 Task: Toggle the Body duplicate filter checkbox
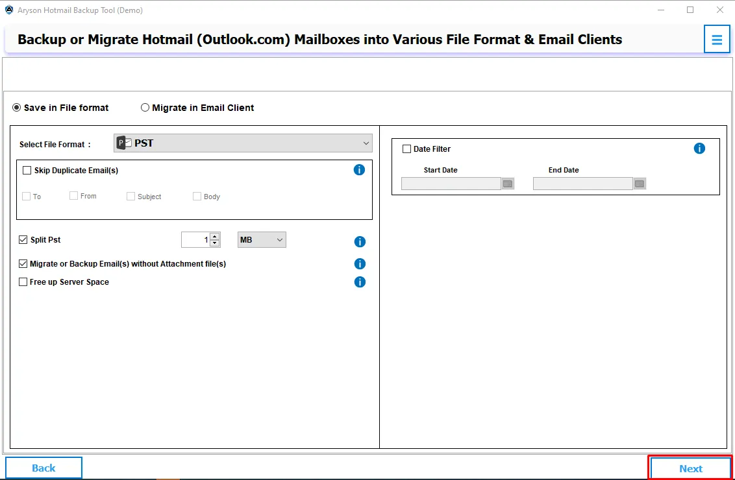tap(197, 196)
